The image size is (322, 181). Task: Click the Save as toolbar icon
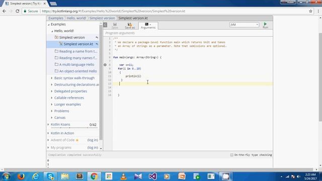click(130, 26)
